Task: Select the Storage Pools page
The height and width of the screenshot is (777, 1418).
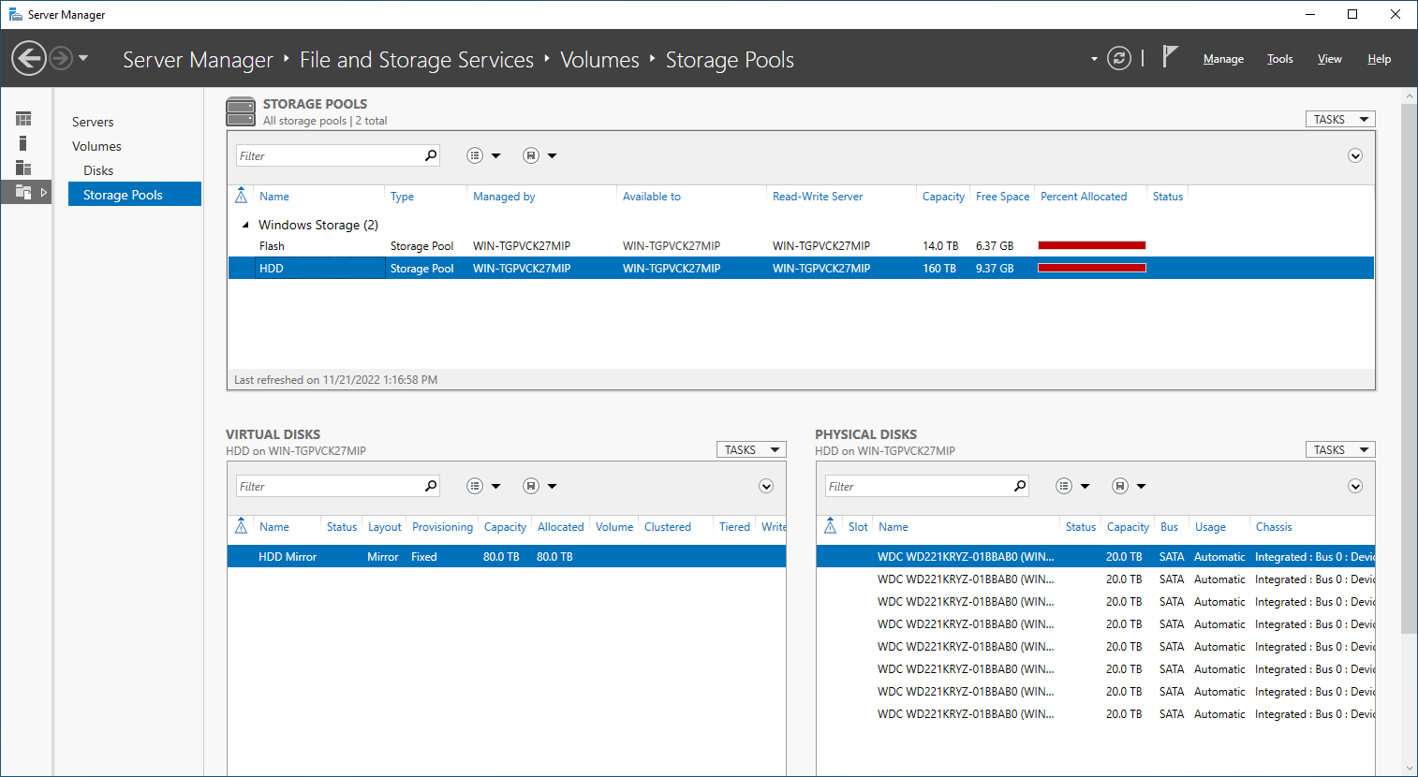Action: click(135, 194)
